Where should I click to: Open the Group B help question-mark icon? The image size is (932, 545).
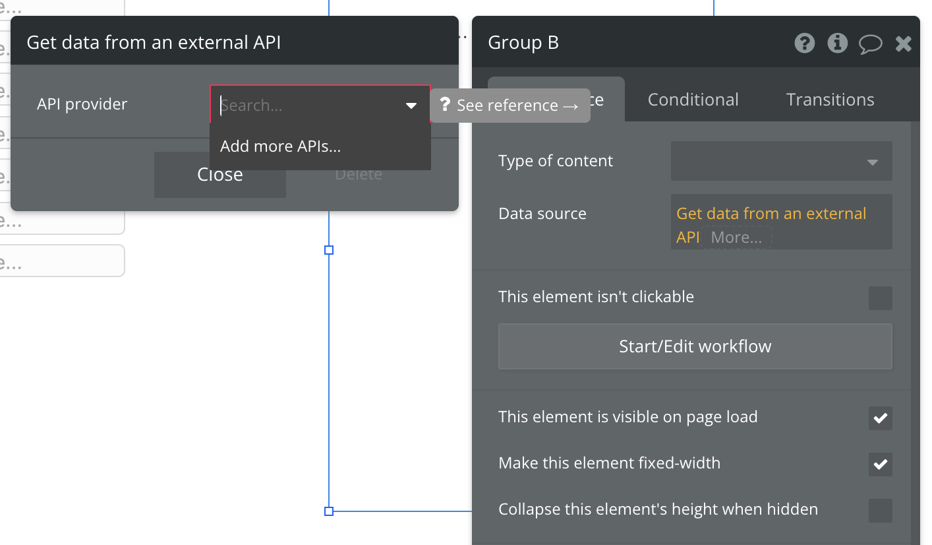point(804,44)
